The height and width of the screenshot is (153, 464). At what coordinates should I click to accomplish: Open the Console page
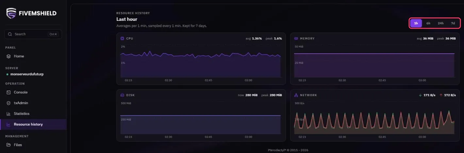pos(33,92)
